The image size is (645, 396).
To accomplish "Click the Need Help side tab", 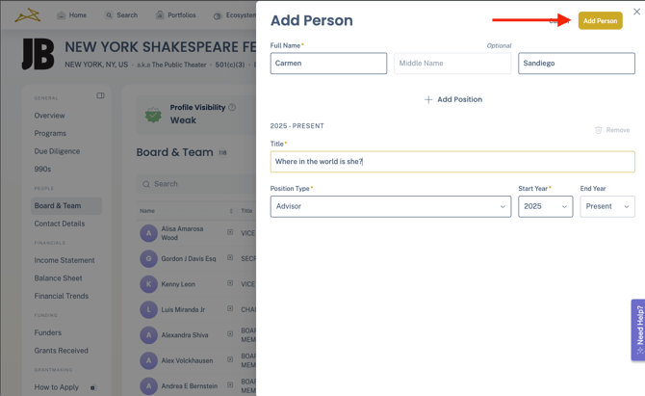I will coord(638,330).
